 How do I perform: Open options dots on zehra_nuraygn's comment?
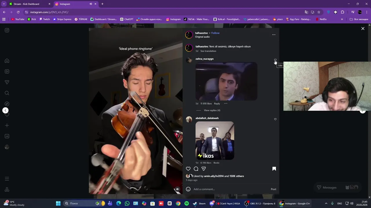click(x=225, y=103)
